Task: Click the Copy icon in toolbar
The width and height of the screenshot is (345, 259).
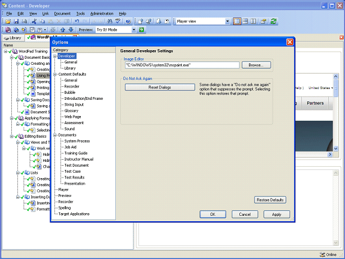Action: (42, 22)
